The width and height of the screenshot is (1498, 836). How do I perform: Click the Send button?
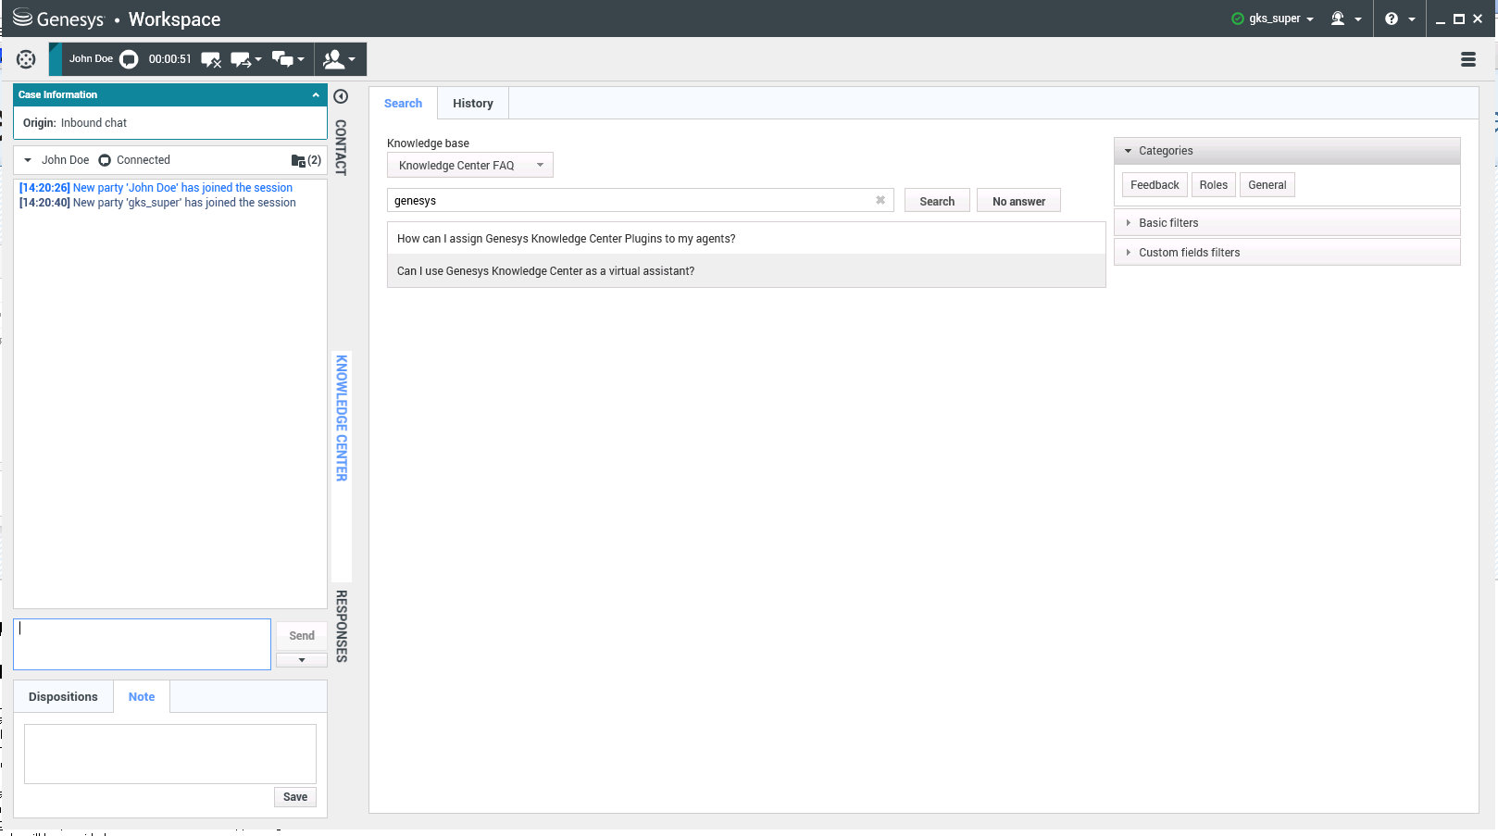(302, 636)
